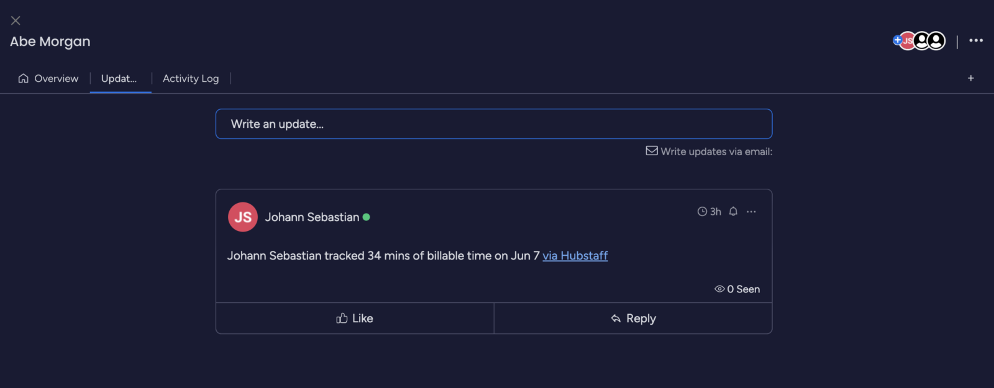
Task: Open the update's three-dot options menu
Action: click(x=751, y=212)
